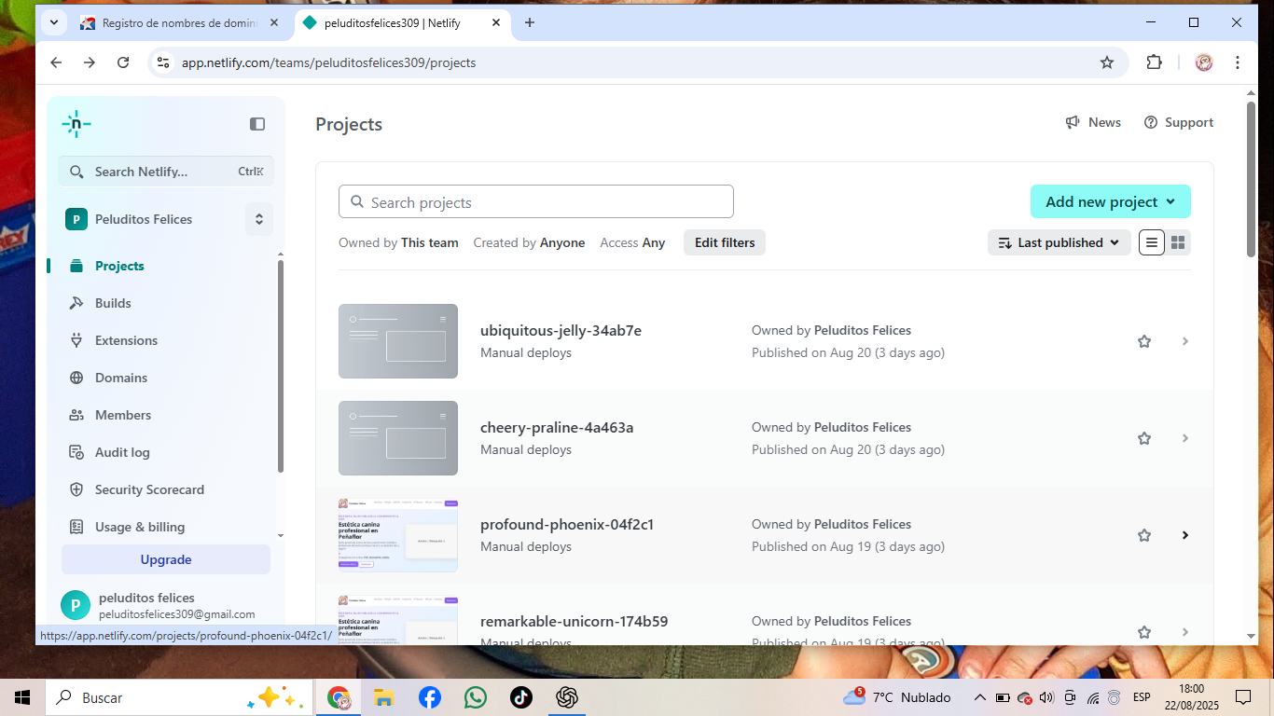Close the peluditosfelices309 Netlify tab

click(x=496, y=22)
